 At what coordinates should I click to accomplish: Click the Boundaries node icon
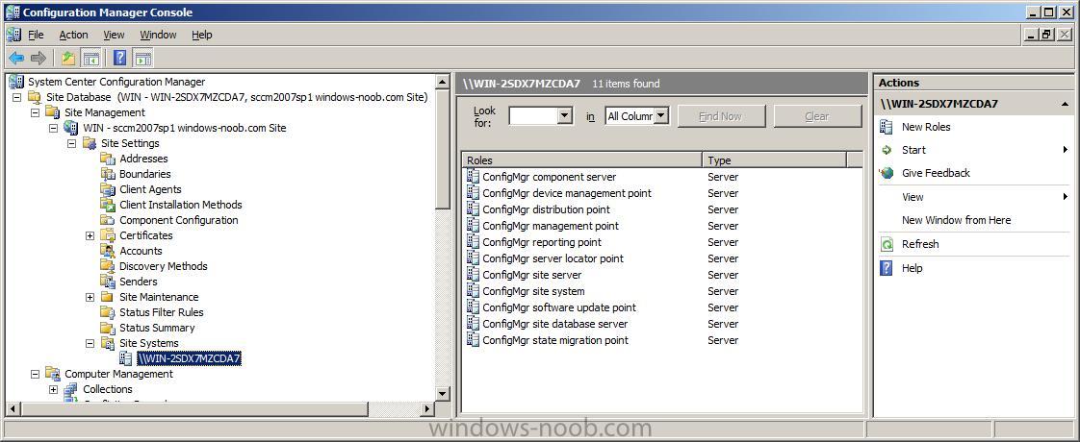pyautogui.click(x=108, y=174)
